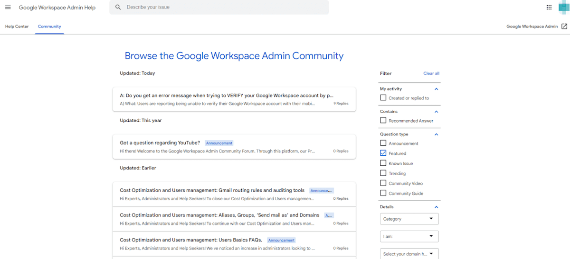Open the Aliases, Groups, 'Send mail as' post
This screenshot has width=570, height=259.
tap(234, 219)
